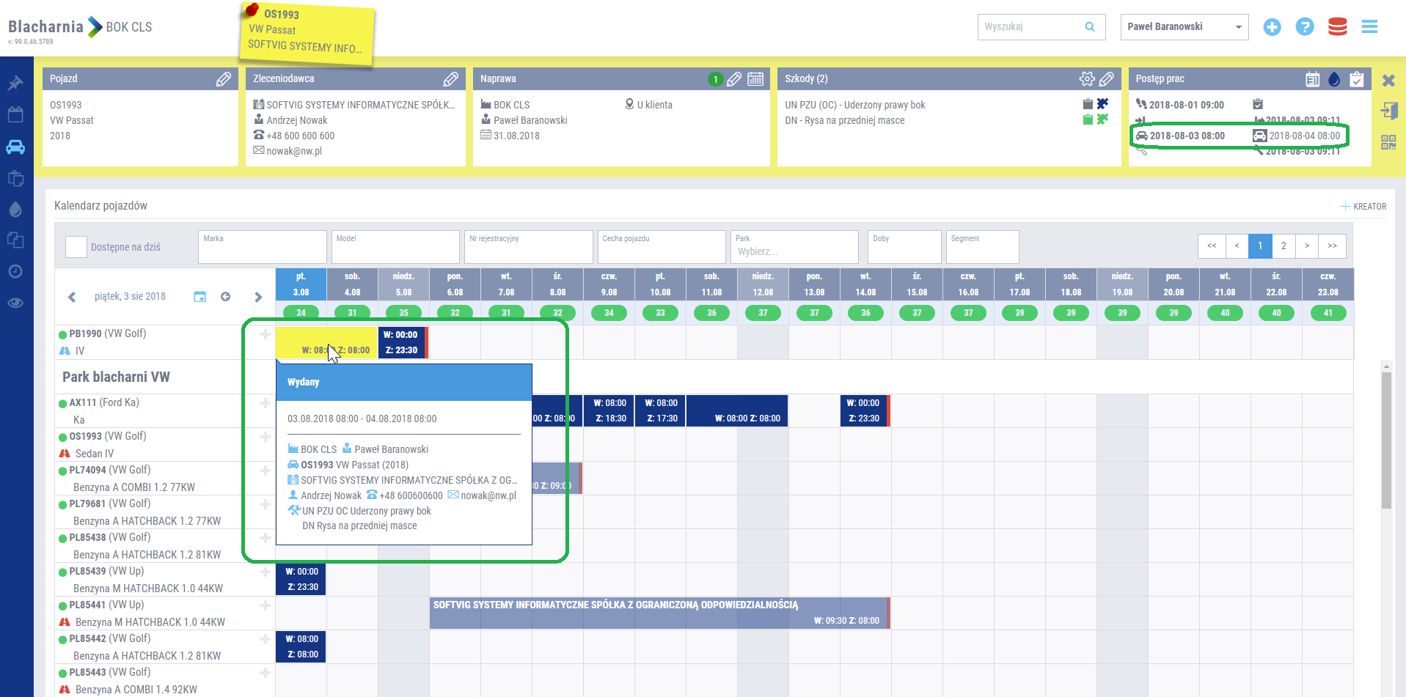The image size is (1406, 697).
Task: Edit the Pojazd panel with pencil icon
Action: pos(224,79)
